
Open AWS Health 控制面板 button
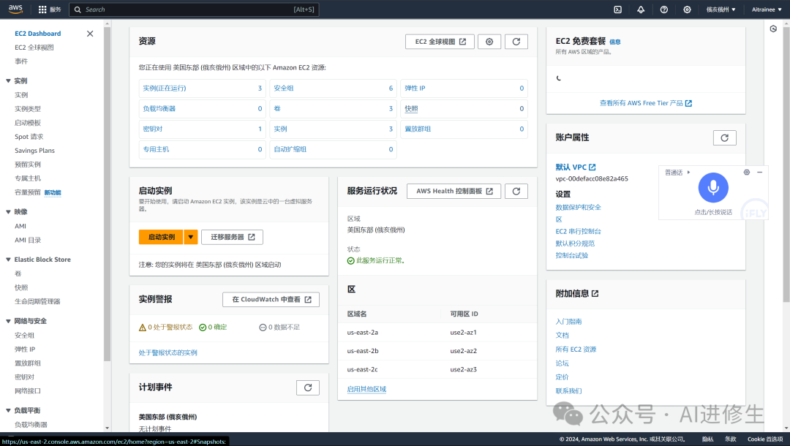click(x=454, y=192)
